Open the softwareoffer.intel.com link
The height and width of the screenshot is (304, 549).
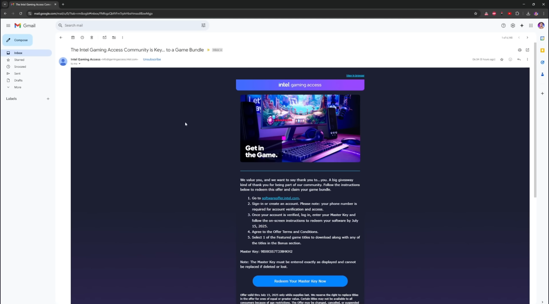coord(280,198)
